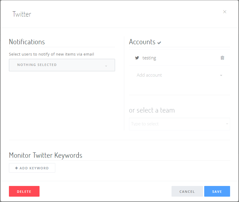
Task: Open the Nothing Selected users dropdown
Action: coord(62,65)
